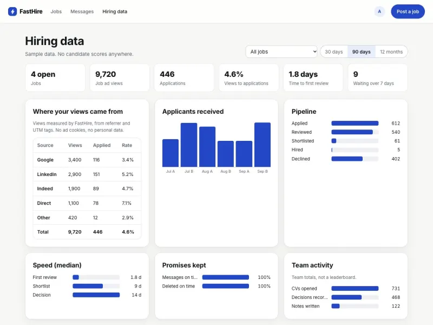
Task: Click the Aug A bar in chart
Action: click(207, 147)
